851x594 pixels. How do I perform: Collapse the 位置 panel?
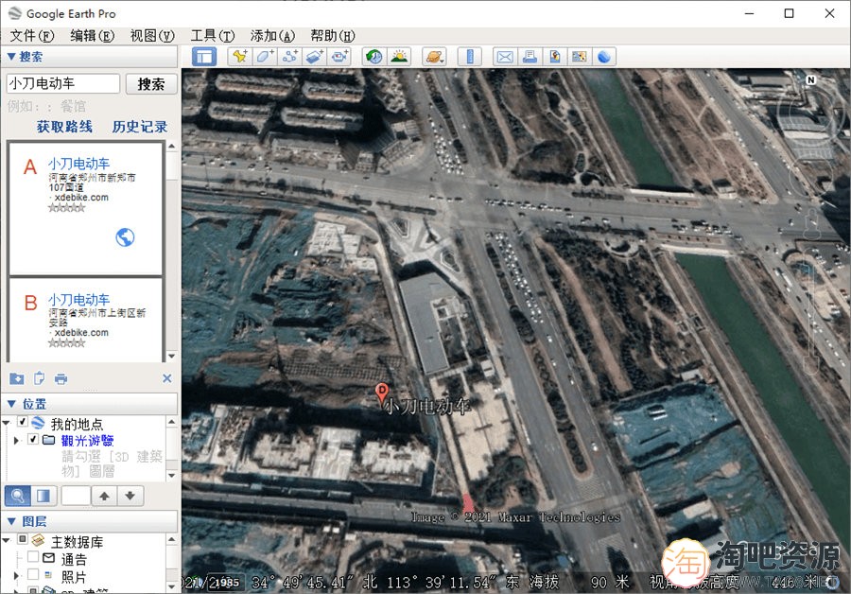coord(11,404)
